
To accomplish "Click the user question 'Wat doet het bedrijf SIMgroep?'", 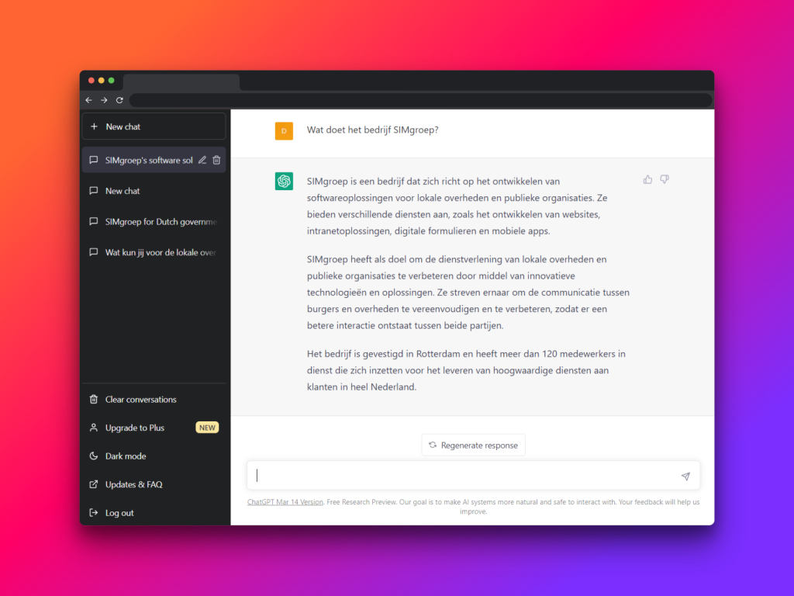I will (373, 130).
